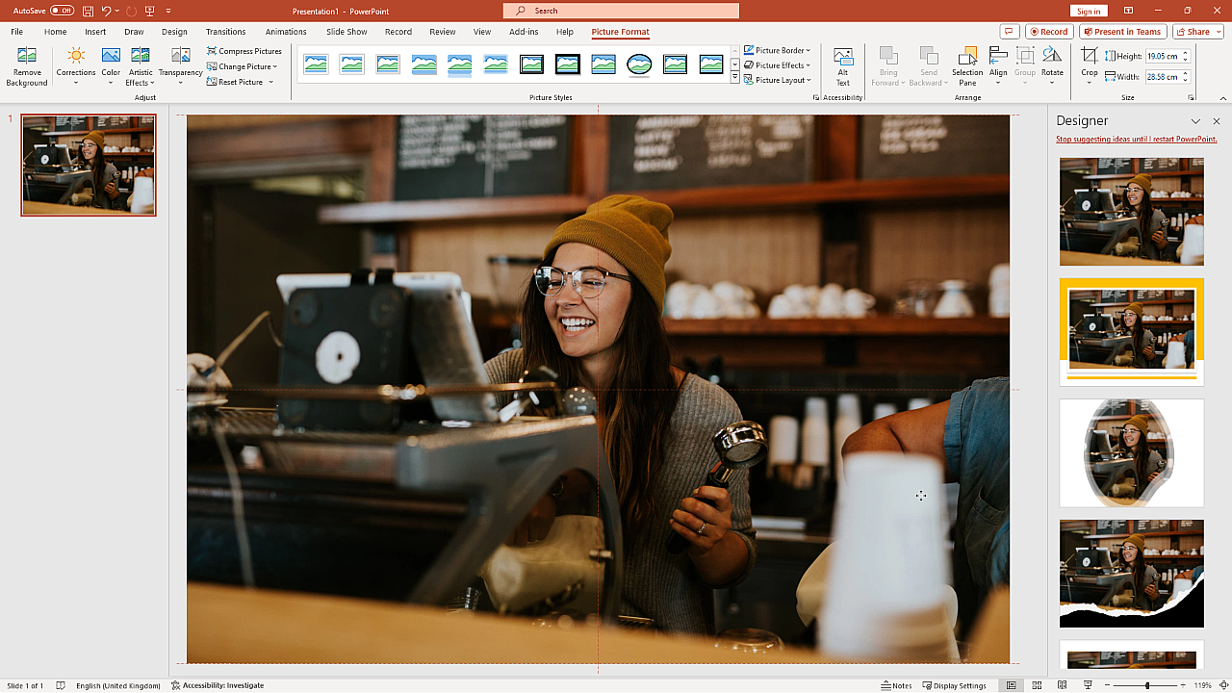Switch to Reading View icon
Image resolution: width=1232 pixels, height=693 pixels.
(1063, 685)
